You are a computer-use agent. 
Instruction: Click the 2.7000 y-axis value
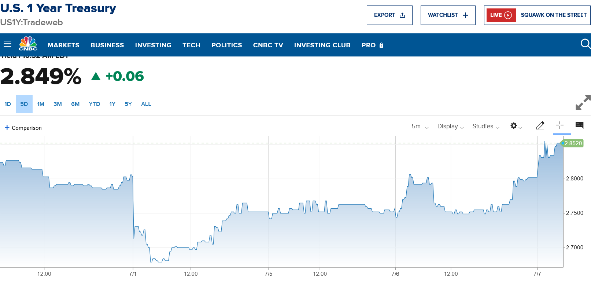pyautogui.click(x=575, y=247)
